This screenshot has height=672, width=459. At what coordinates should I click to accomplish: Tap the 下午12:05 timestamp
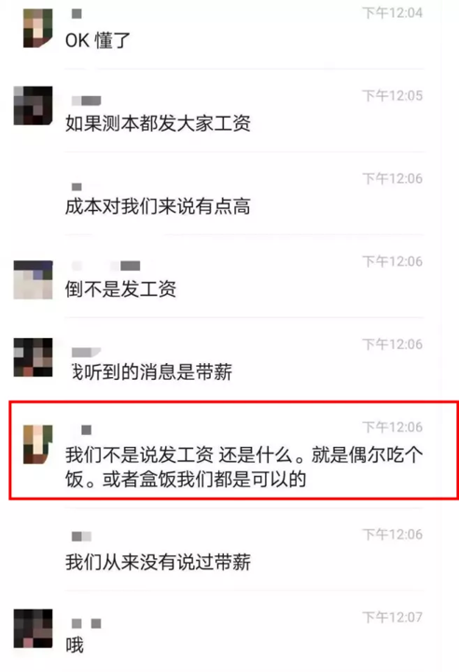point(392,95)
